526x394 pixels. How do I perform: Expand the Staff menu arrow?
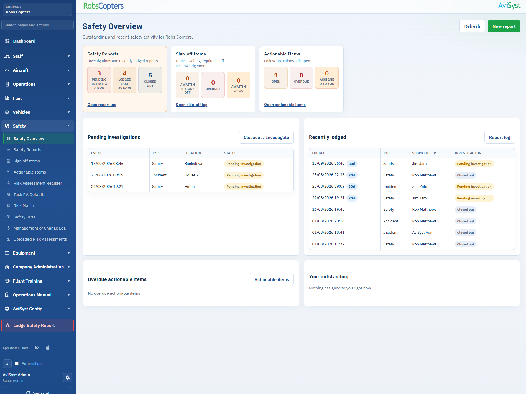[x=69, y=56]
